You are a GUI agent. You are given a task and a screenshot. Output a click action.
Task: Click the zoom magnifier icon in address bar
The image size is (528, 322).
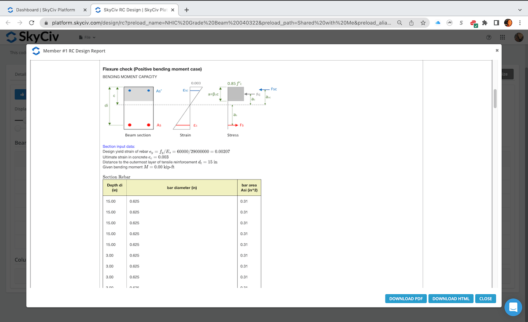click(x=399, y=22)
